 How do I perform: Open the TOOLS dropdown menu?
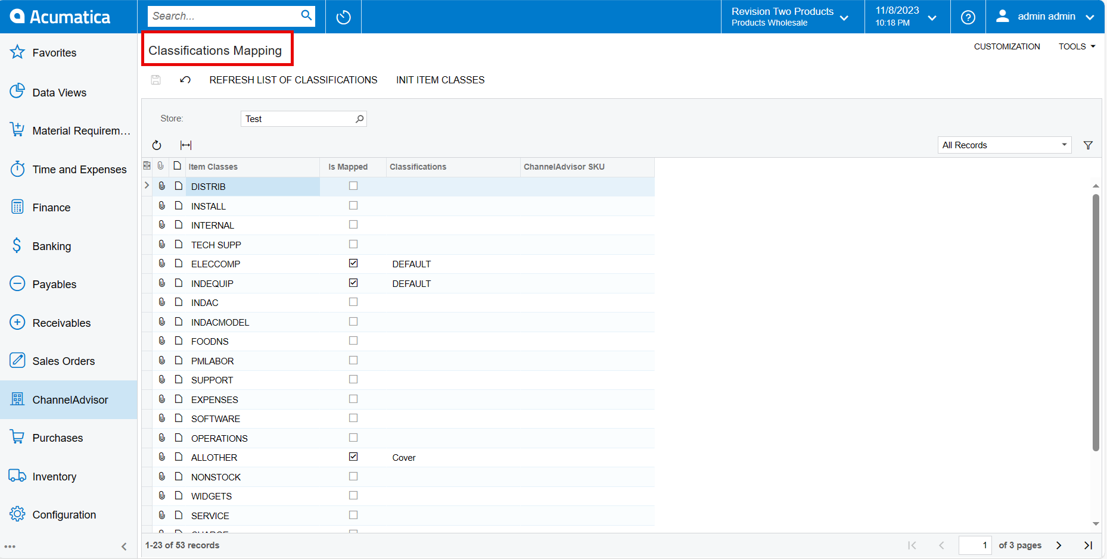1077,46
